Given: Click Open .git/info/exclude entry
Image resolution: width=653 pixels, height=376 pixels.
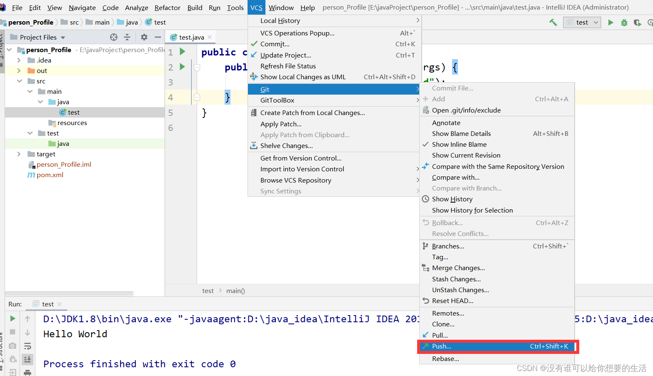Looking at the screenshot, I should coord(497,110).
